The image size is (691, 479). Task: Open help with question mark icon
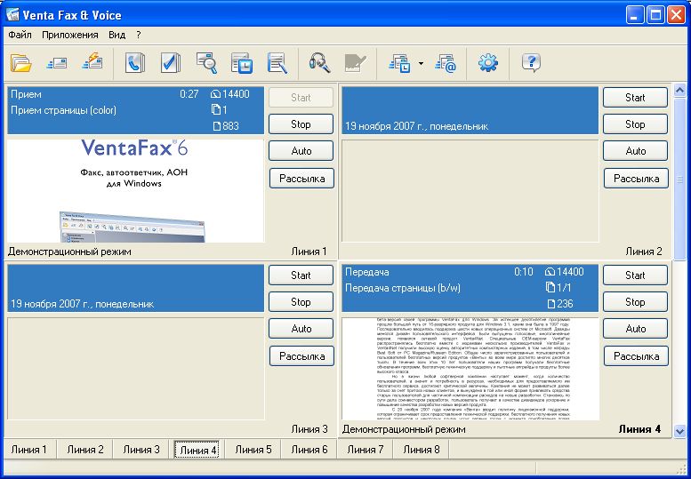coord(531,63)
